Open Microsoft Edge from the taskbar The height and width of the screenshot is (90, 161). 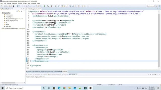[59, 88]
